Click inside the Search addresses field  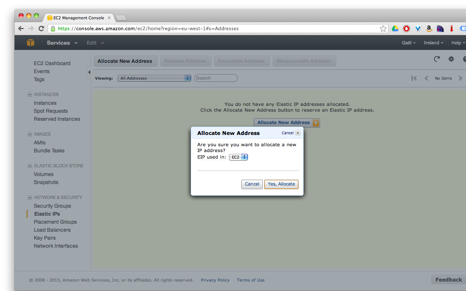(x=216, y=78)
